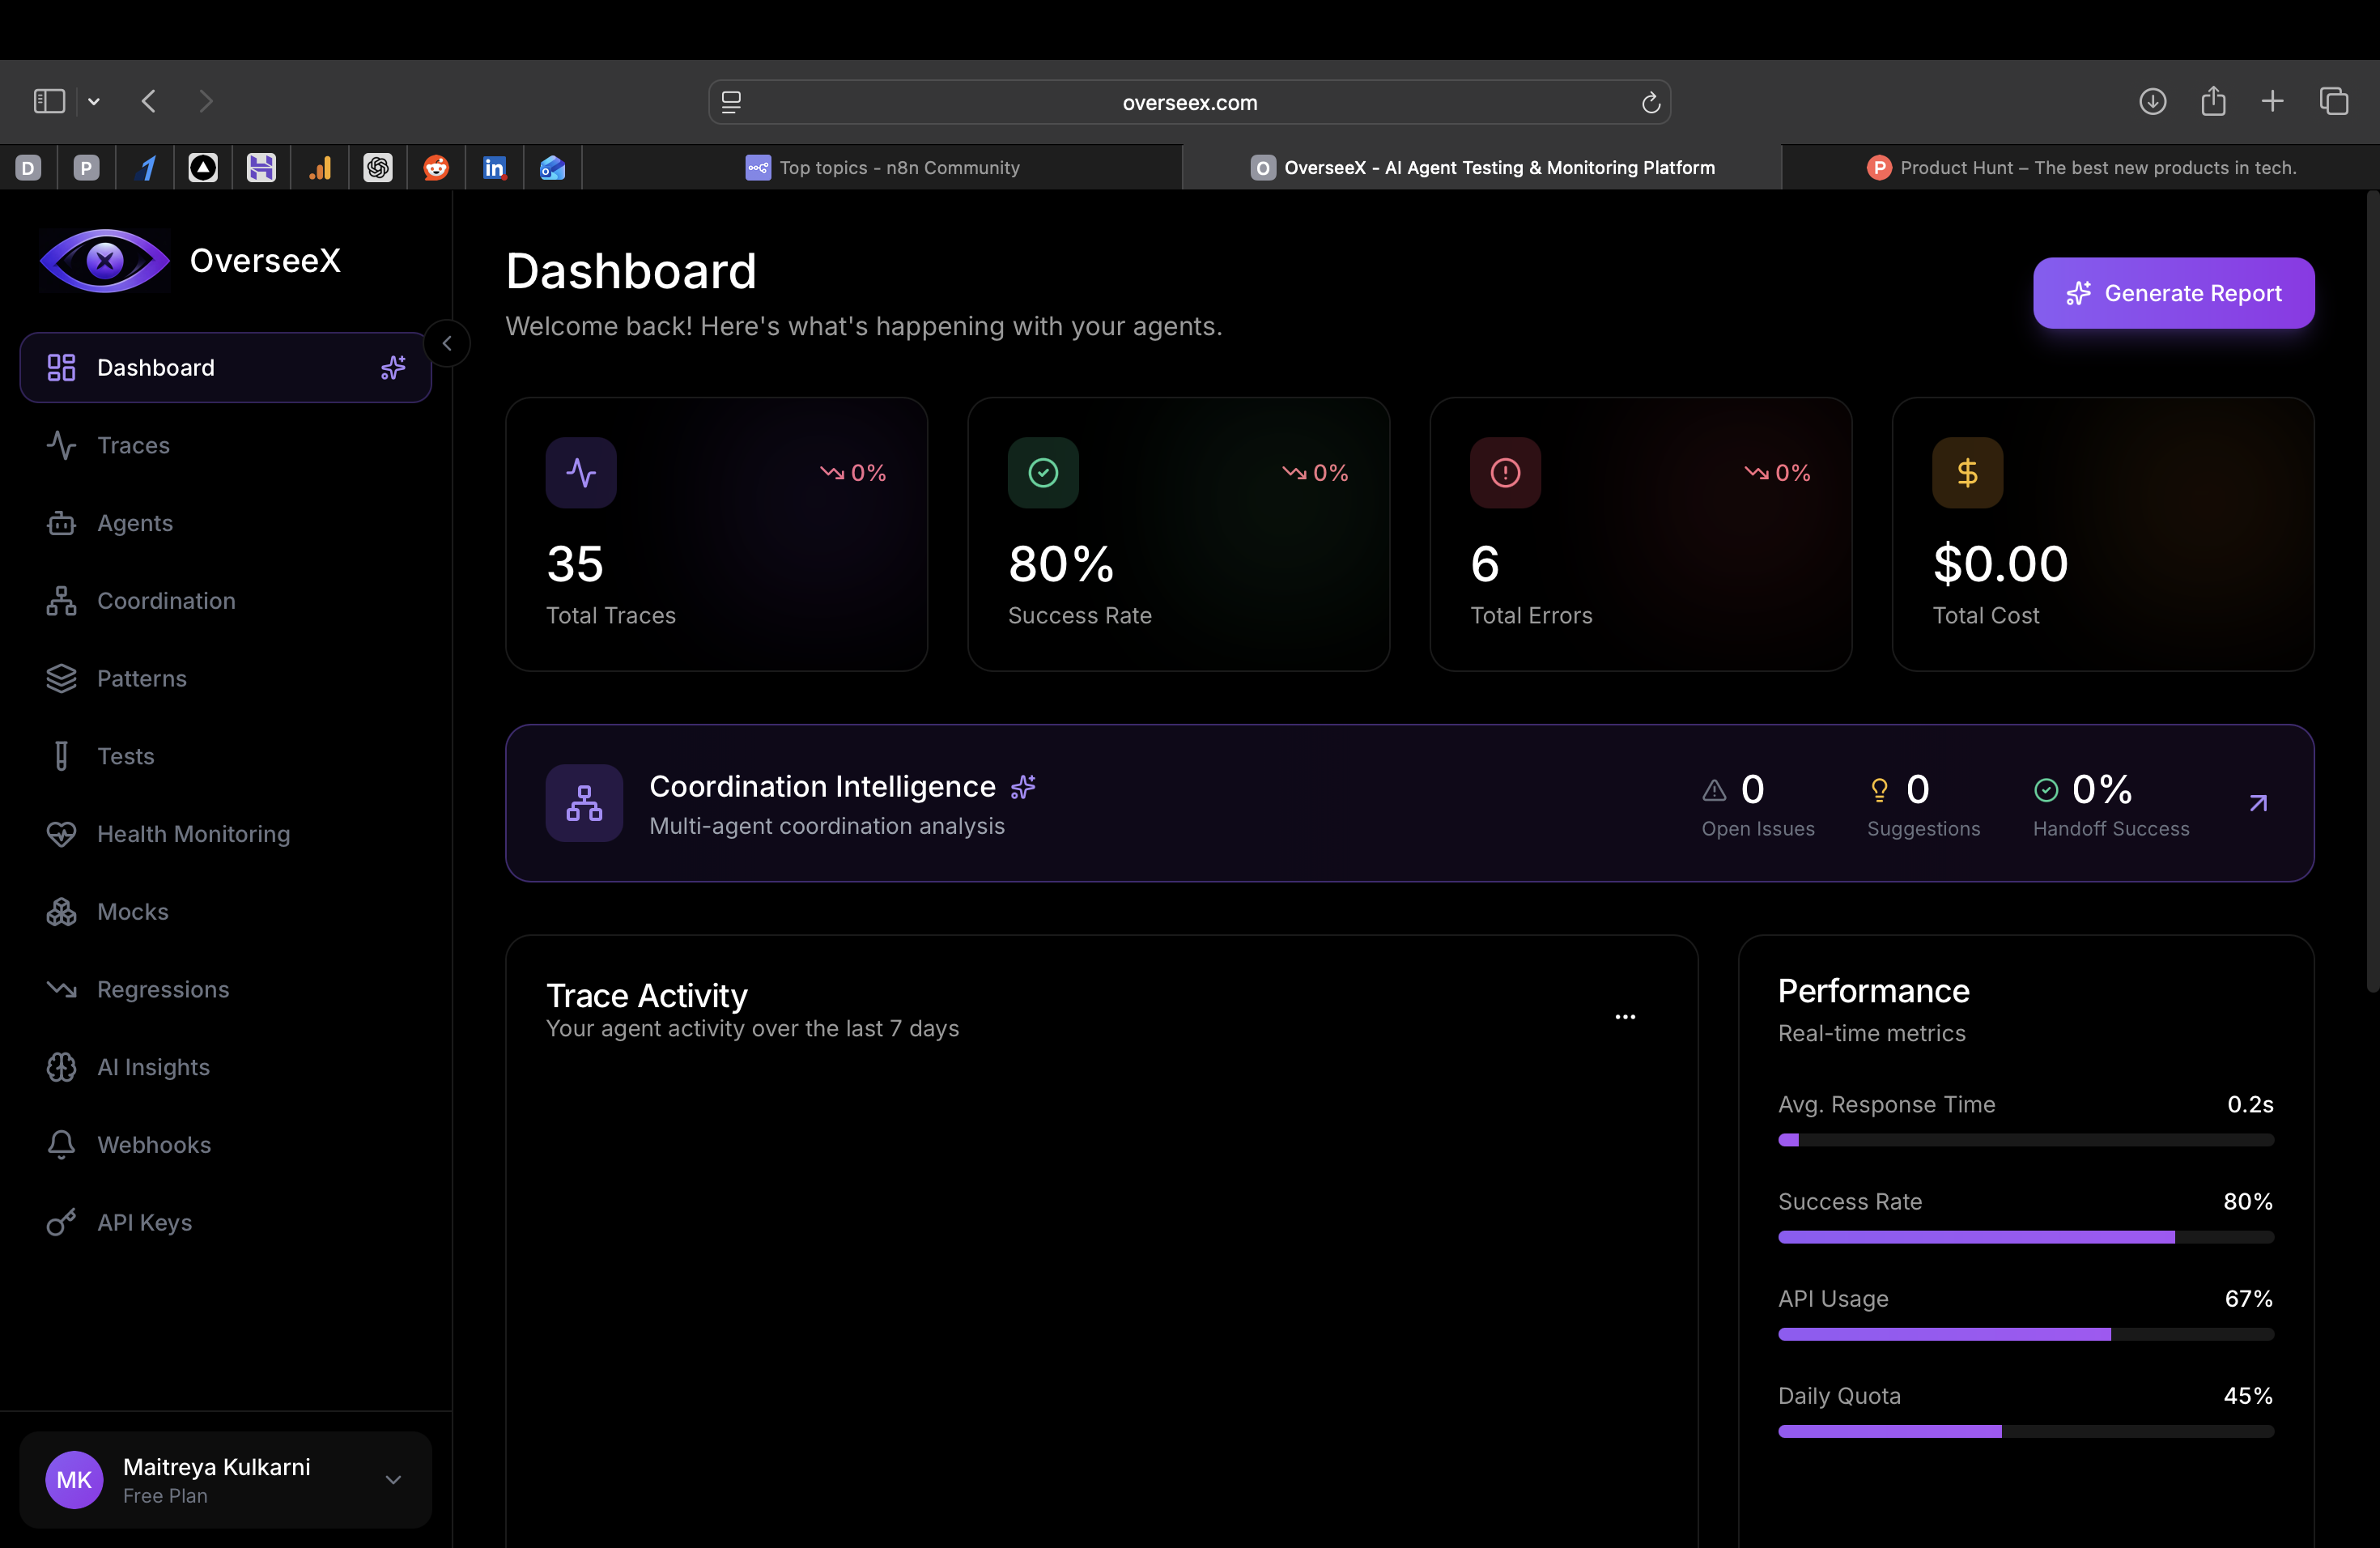Open the API Keys page
Image resolution: width=2380 pixels, height=1548 pixels.
click(143, 1222)
